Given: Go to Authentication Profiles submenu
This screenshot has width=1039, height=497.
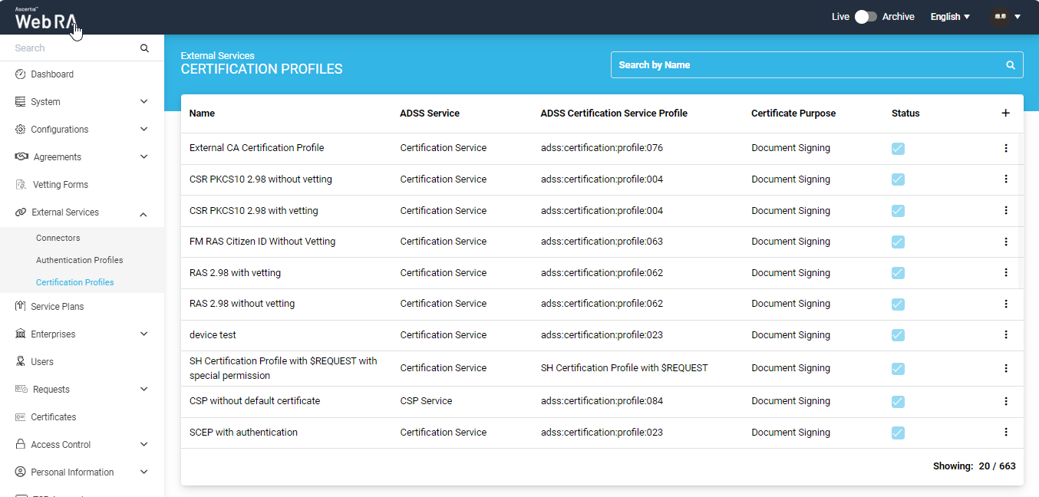Looking at the screenshot, I should pyautogui.click(x=79, y=260).
